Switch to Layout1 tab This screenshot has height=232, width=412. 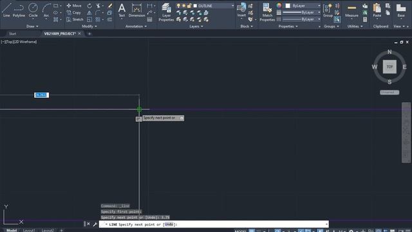point(29,231)
